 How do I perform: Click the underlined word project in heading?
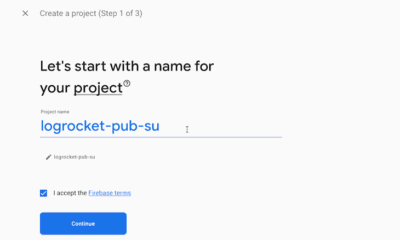tap(98, 89)
